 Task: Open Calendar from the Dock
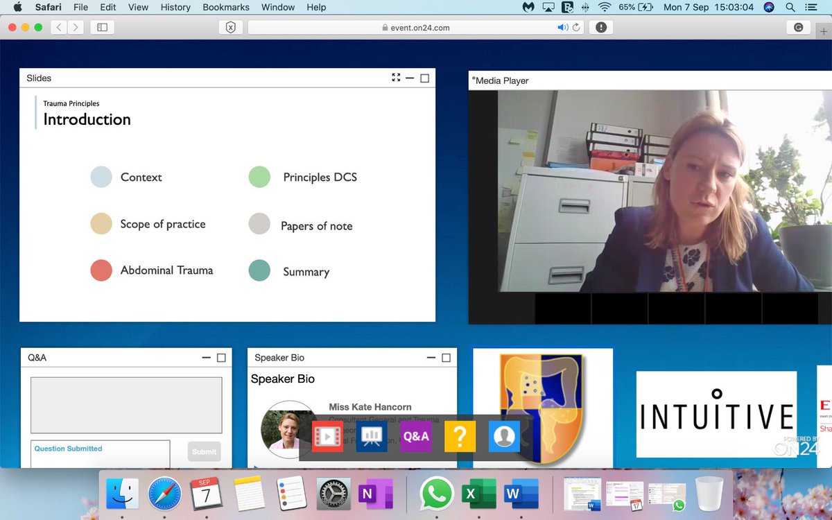tap(207, 494)
